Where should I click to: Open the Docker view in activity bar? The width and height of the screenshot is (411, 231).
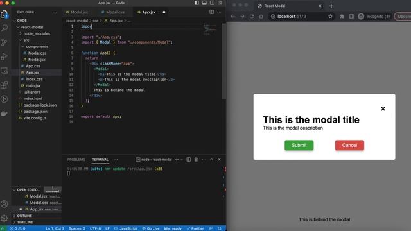point(4,113)
